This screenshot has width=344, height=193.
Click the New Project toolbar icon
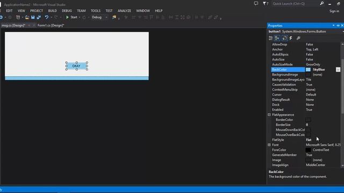tap(18, 17)
